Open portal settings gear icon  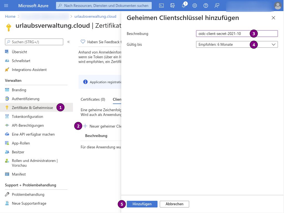[x=195, y=6]
